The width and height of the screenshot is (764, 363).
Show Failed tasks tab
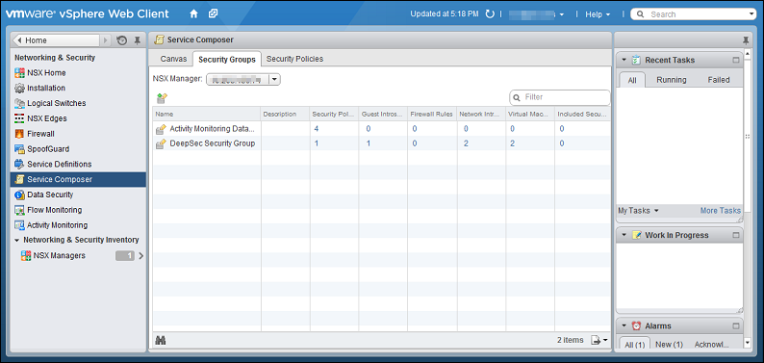click(x=719, y=80)
